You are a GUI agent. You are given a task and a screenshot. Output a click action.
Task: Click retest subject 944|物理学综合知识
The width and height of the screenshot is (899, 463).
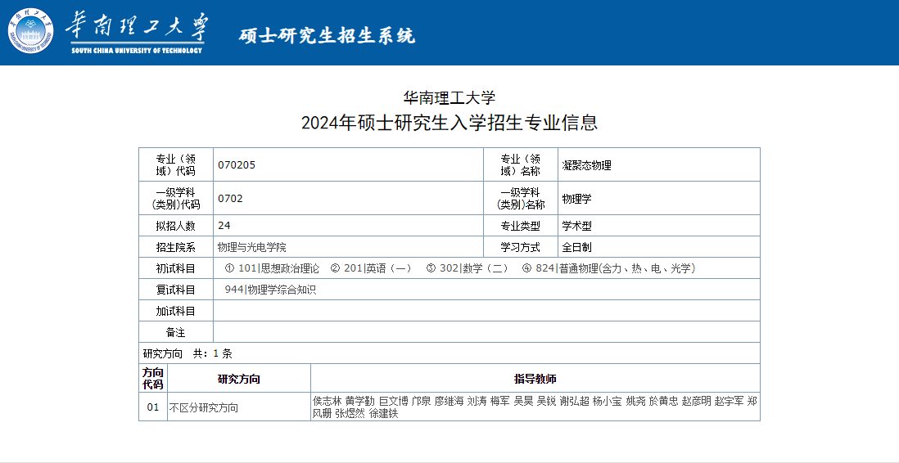click(271, 290)
